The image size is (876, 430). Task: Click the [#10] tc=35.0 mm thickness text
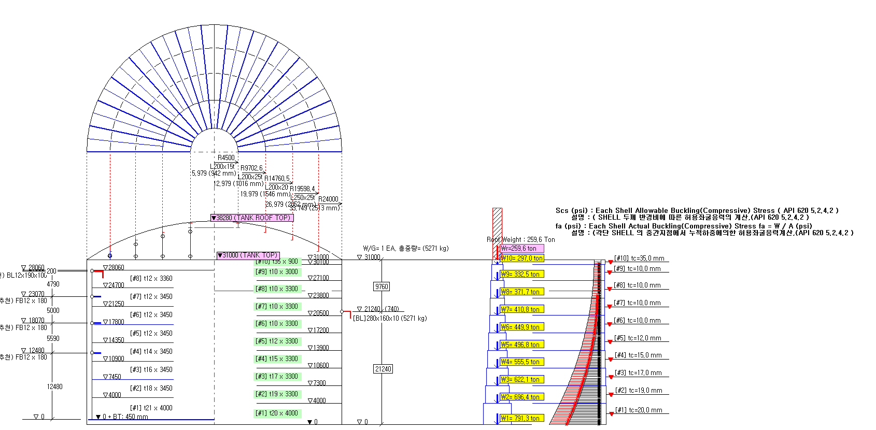pyautogui.click(x=639, y=258)
